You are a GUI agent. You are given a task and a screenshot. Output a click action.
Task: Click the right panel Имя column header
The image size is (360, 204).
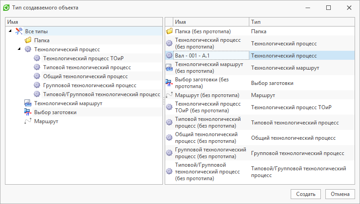tap(211, 22)
